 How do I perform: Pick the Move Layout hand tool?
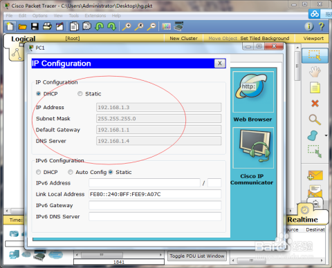315,72
